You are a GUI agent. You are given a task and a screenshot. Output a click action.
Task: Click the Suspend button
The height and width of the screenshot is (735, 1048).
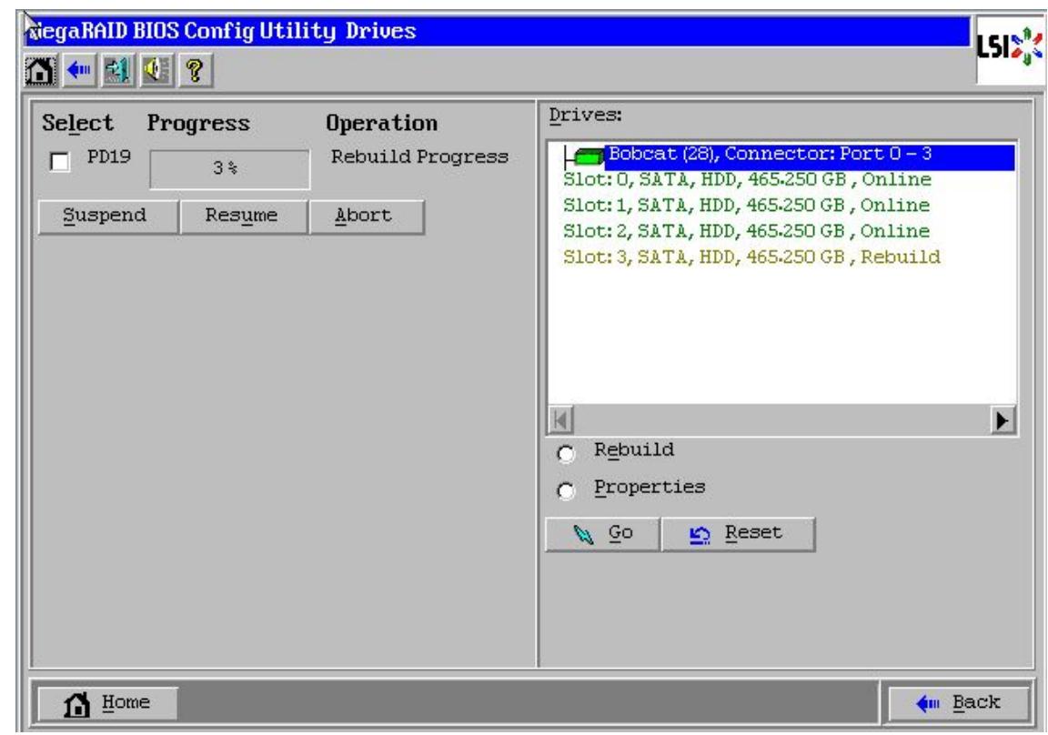pyautogui.click(x=107, y=216)
